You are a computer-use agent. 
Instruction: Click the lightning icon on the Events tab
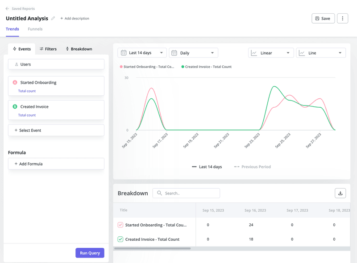coord(14,49)
